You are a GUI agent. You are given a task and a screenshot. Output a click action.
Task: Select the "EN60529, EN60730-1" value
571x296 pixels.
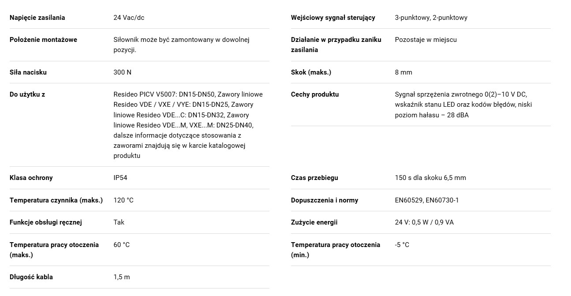coord(427,200)
